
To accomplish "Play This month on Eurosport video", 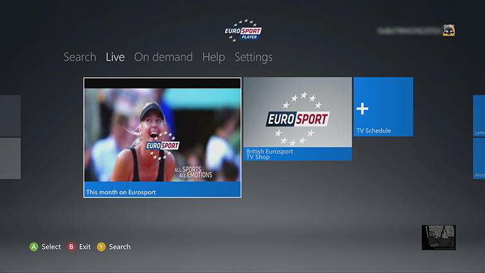I will 163,137.
